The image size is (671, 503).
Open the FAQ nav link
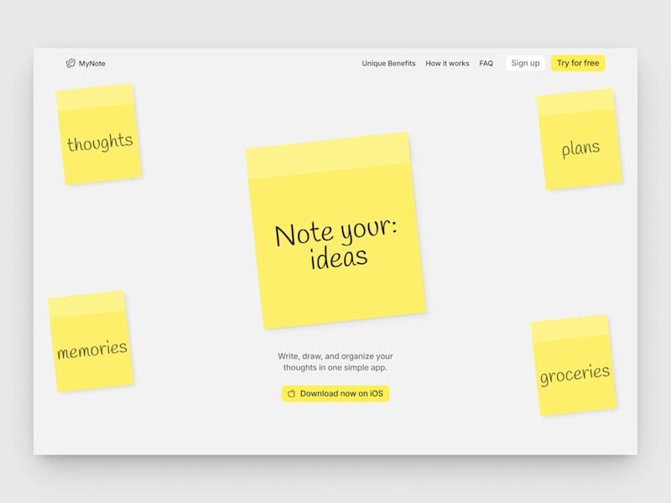[486, 64]
